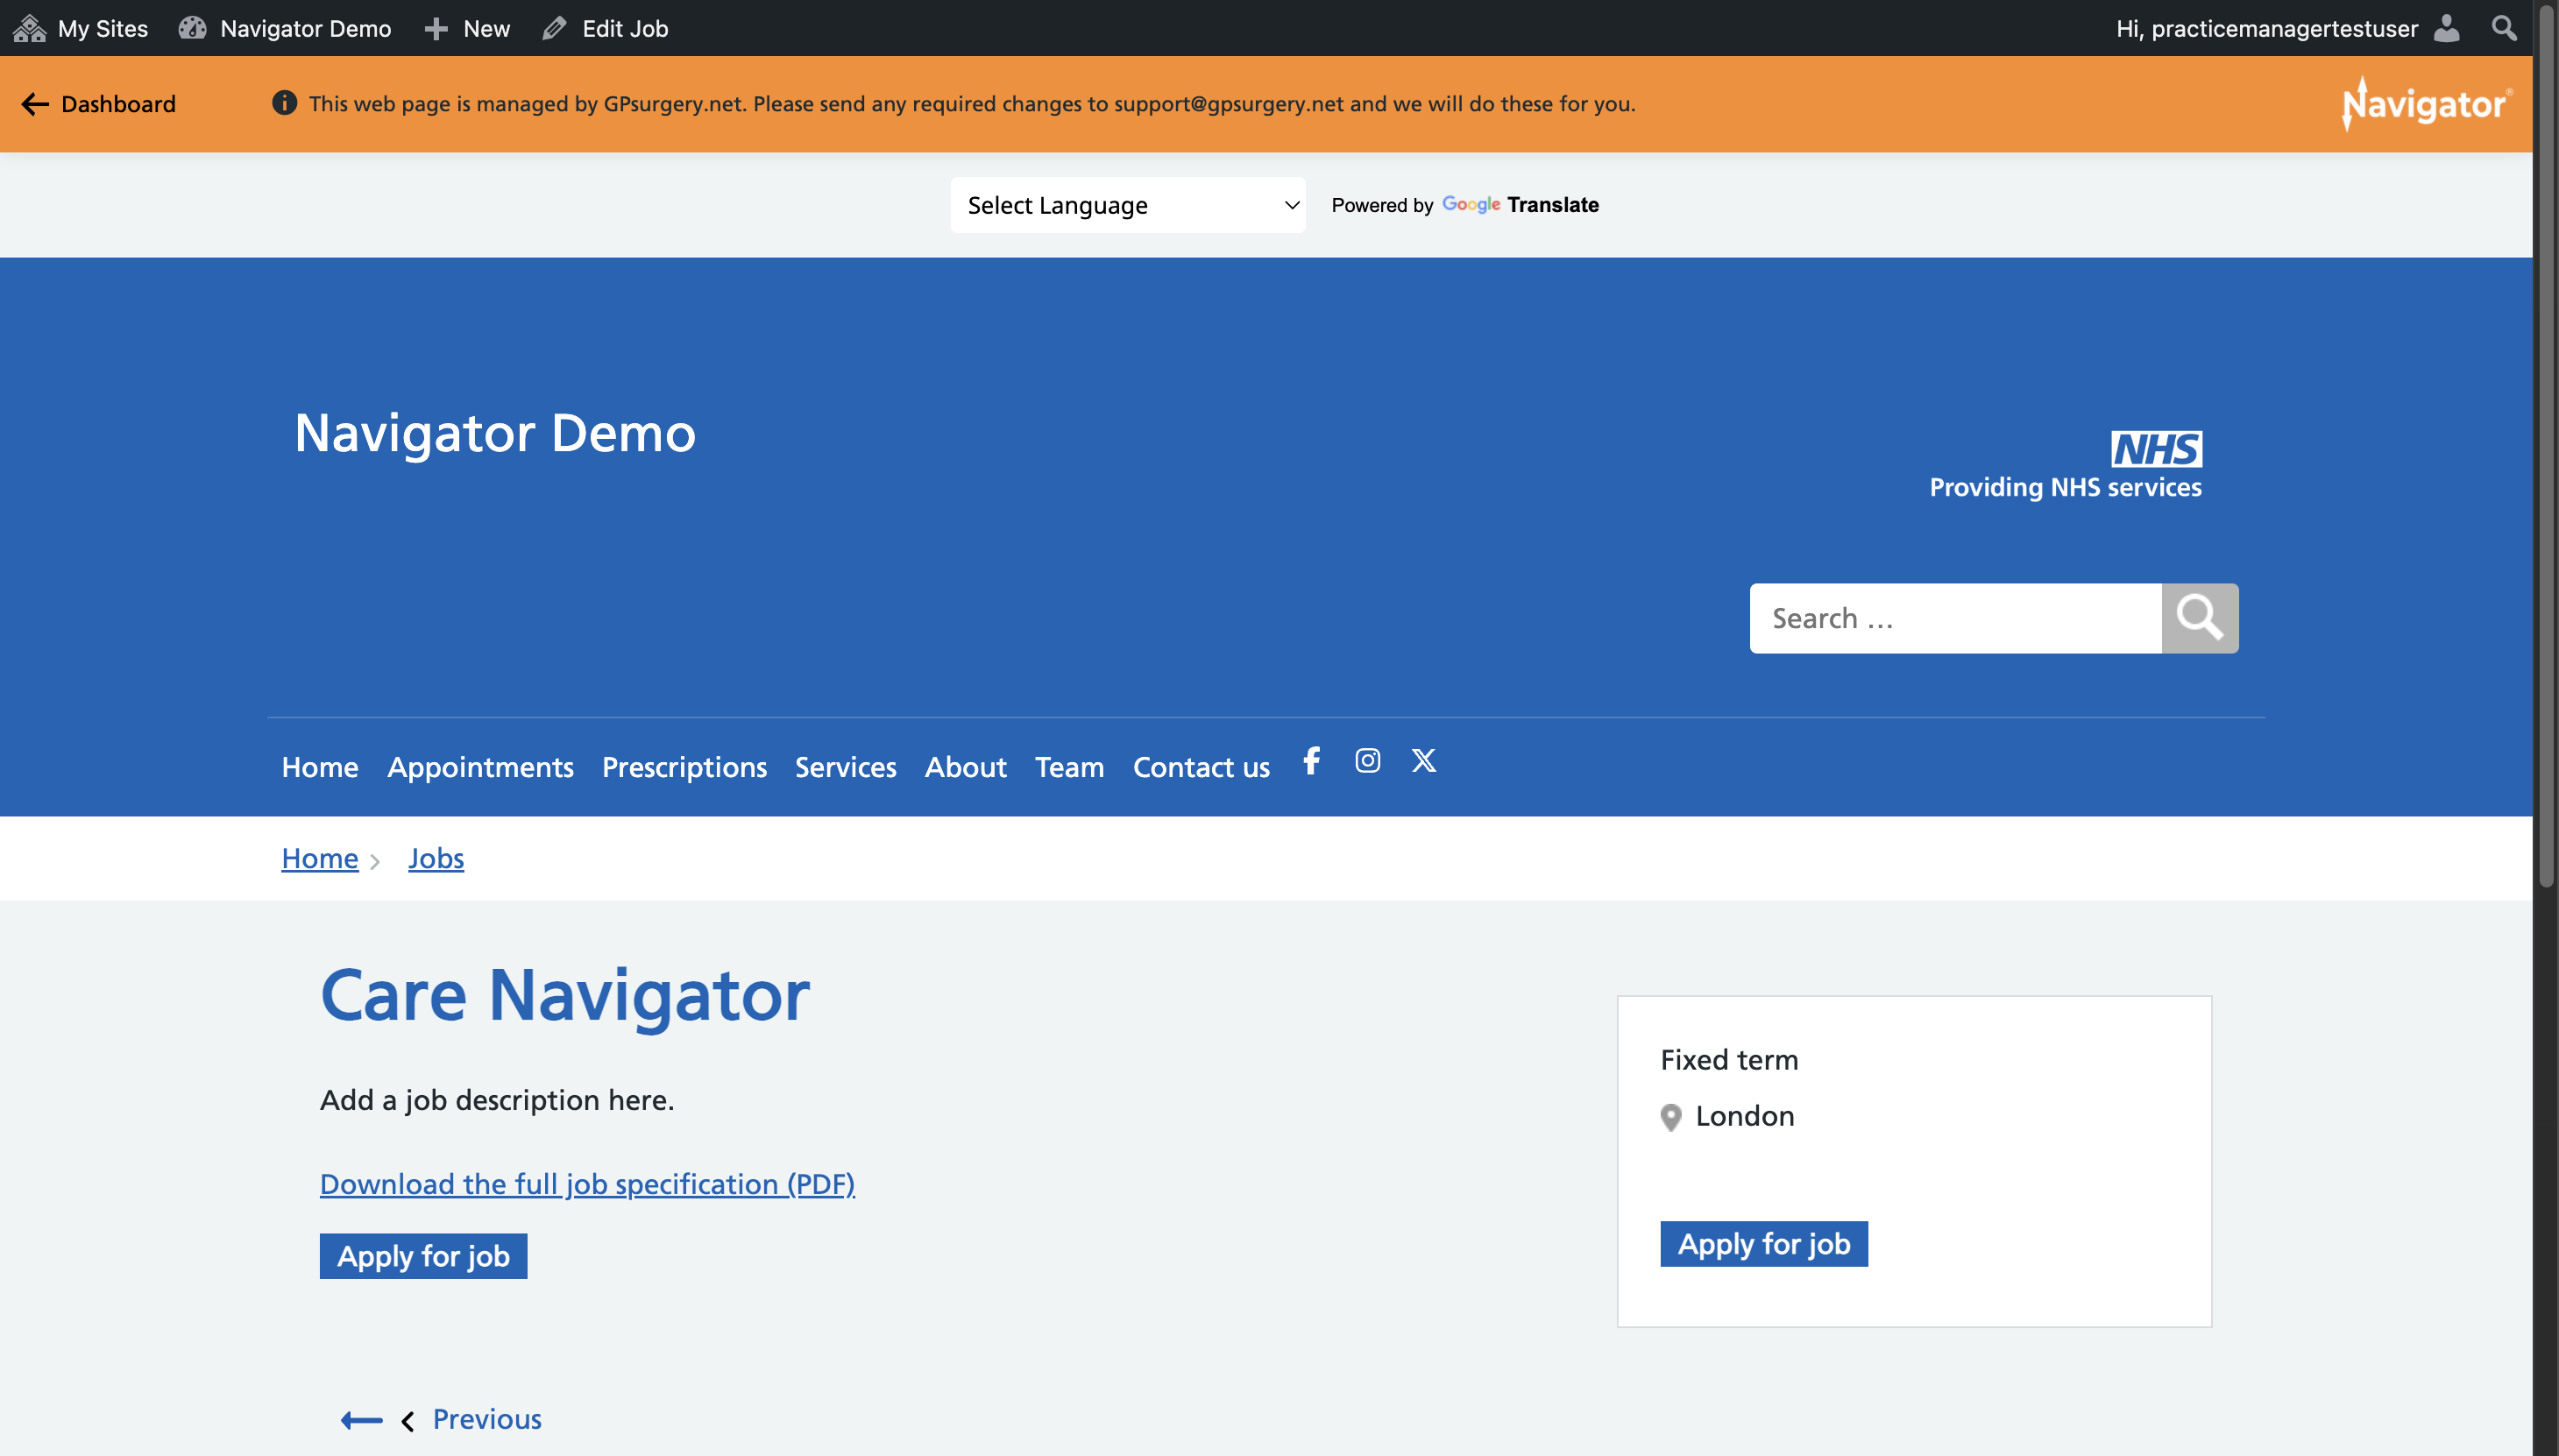Click the Navigator Demo site title
The width and height of the screenshot is (2559, 1456).
495,432
